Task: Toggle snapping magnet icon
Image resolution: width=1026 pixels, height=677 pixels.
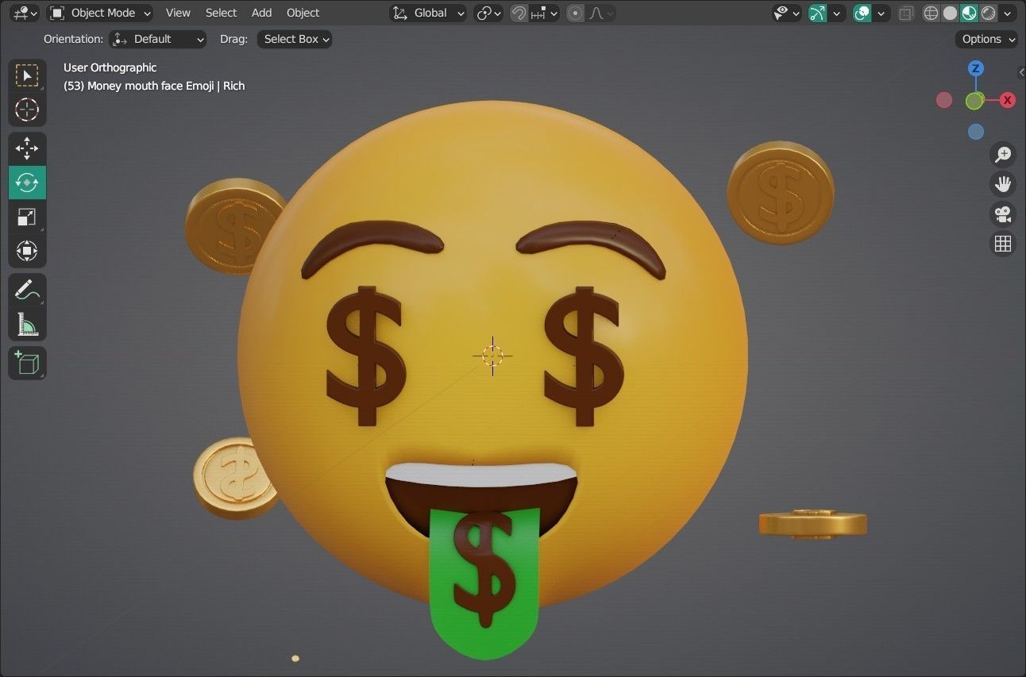Action: [x=519, y=13]
